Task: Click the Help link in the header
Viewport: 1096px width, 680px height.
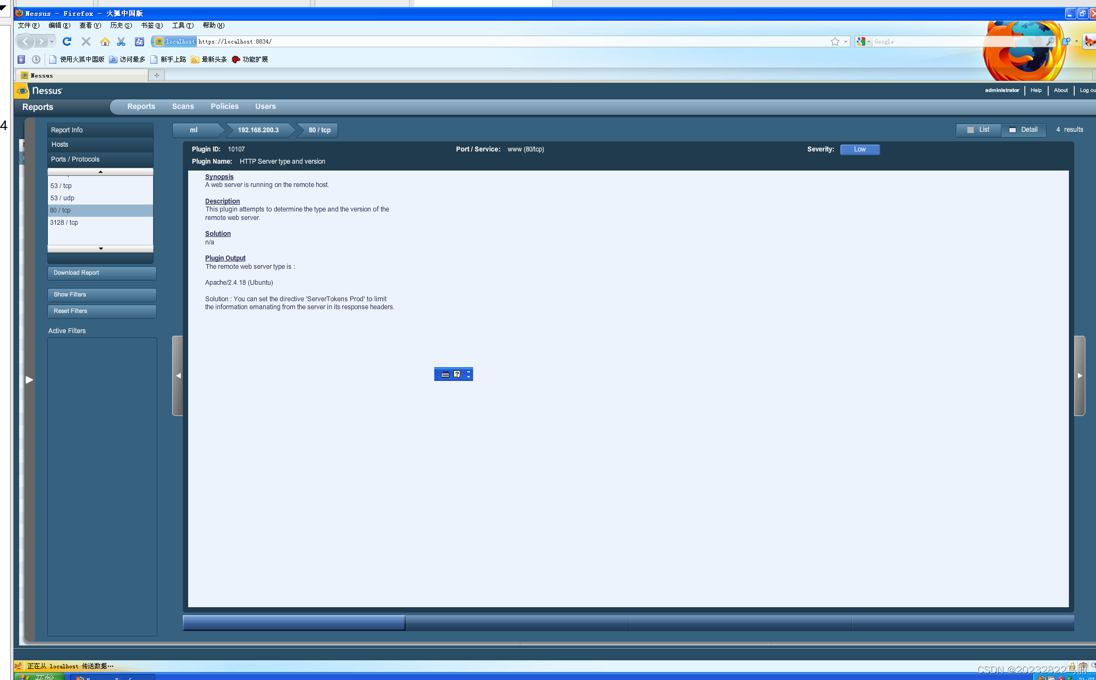Action: (1036, 90)
